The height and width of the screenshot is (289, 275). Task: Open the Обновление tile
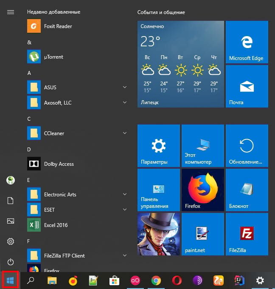point(247,146)
